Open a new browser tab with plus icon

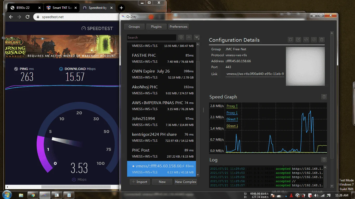(x=121, y=8)
